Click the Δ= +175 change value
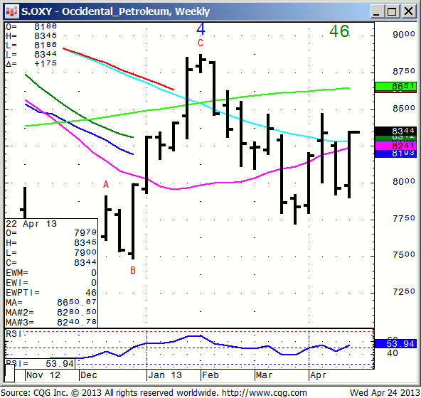The width and height of the screenshot is (421, 398). [x=31, y=63]
